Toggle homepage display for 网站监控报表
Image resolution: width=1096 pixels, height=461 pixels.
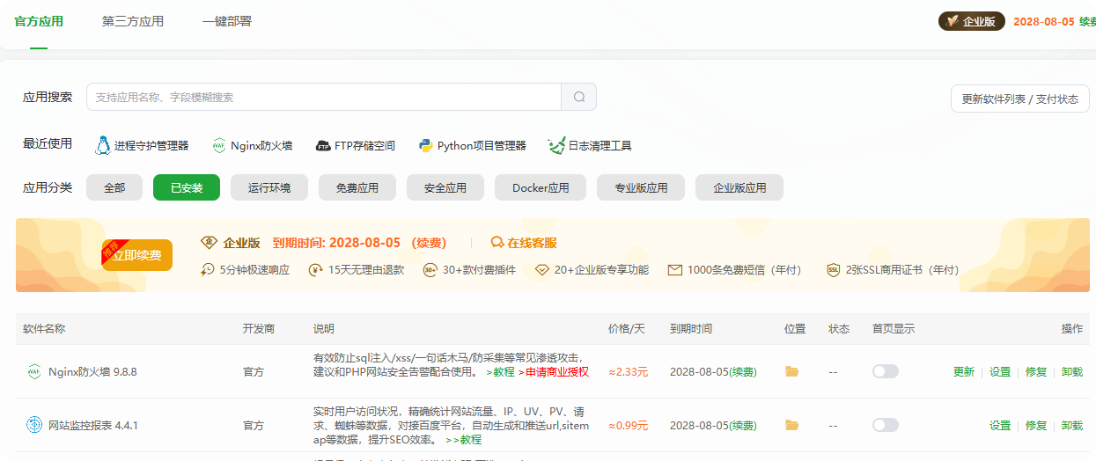(x=886, y=425)
